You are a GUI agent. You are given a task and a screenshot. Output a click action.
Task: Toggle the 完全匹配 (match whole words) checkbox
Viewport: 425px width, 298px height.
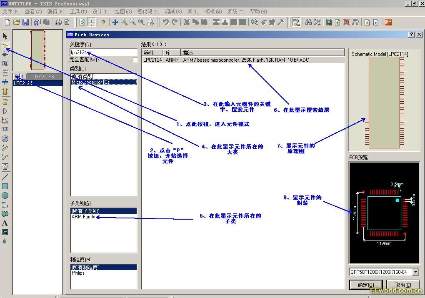135,60
